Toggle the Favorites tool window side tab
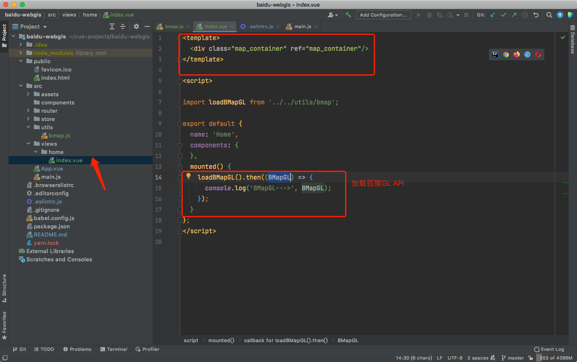This screenshot has width=577, height=362. [4, 326]
